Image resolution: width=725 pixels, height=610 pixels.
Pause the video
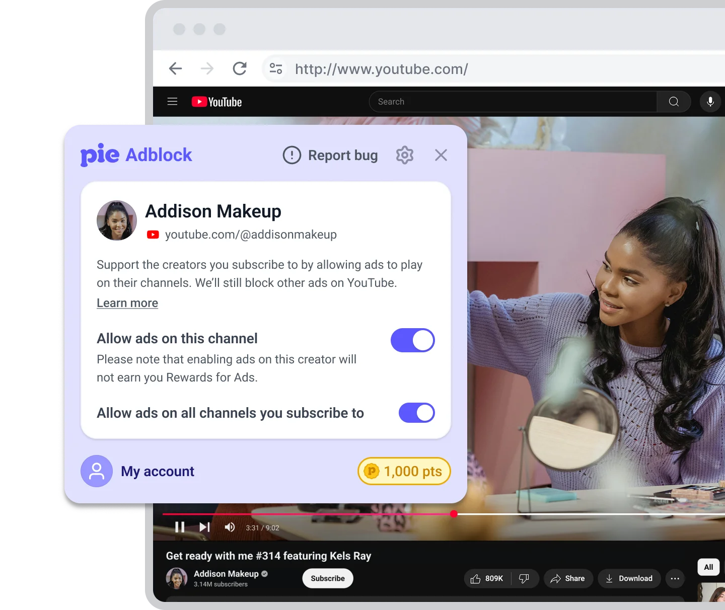(x=180, y=527)
